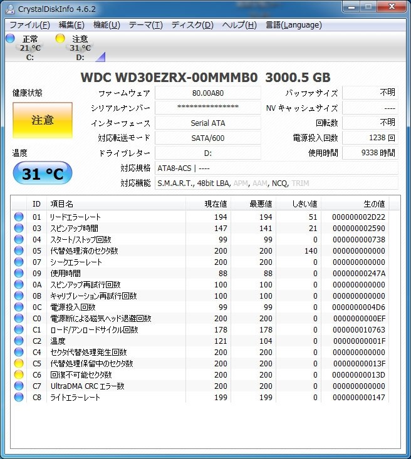411x459 pixels.
Task: Click raw value 0000000247A
Action: click(x=359, y=274)
